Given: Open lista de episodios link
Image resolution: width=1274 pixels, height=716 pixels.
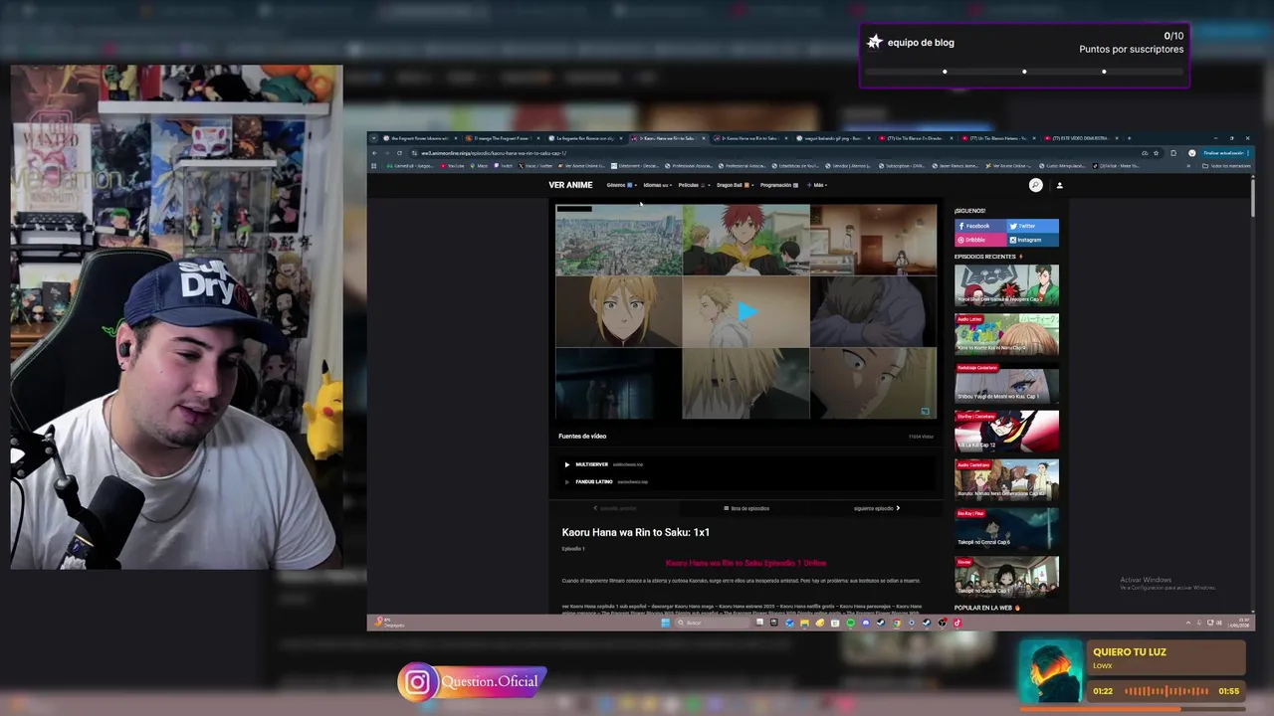Looking at the screenshot, I should coord(746,508).
